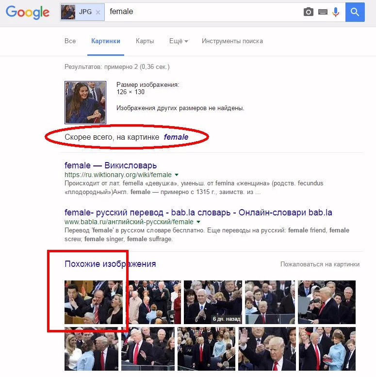Viewport: 376px width, 377px height.
Task: Start voice search with microphone icon
Action: click(x=336, y=12)
